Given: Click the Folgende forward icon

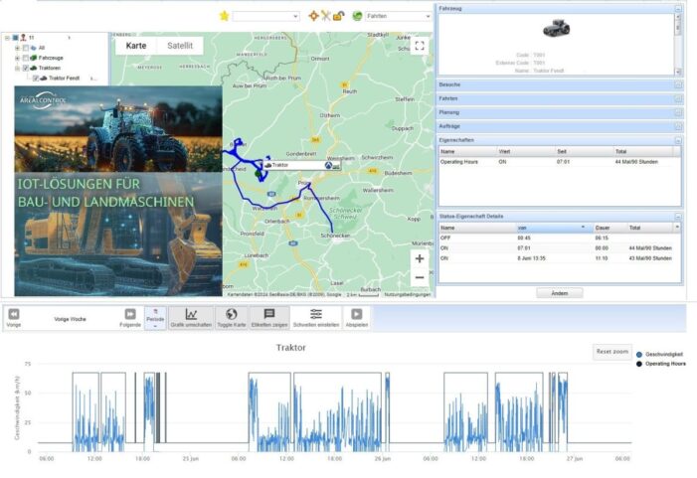Looking at the screenshot, I should pyautogui.click(x=130, y=314).
